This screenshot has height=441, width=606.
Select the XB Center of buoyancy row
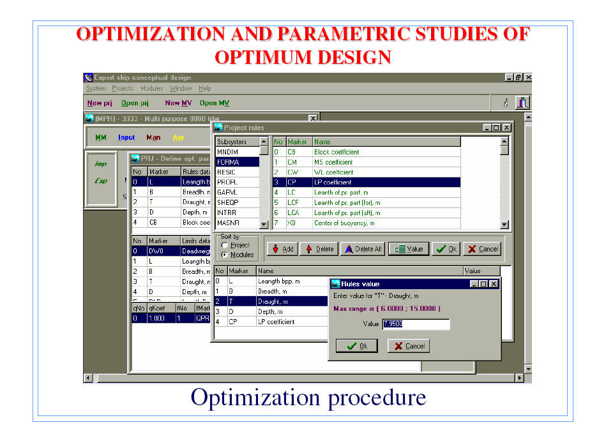click(367, 223)
